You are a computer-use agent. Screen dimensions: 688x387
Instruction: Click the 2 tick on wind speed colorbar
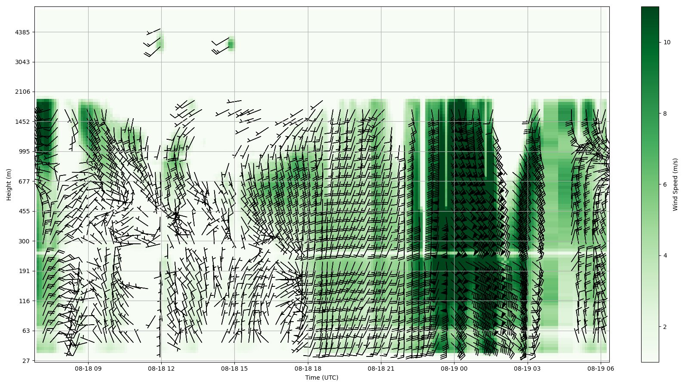coord(665,327)
